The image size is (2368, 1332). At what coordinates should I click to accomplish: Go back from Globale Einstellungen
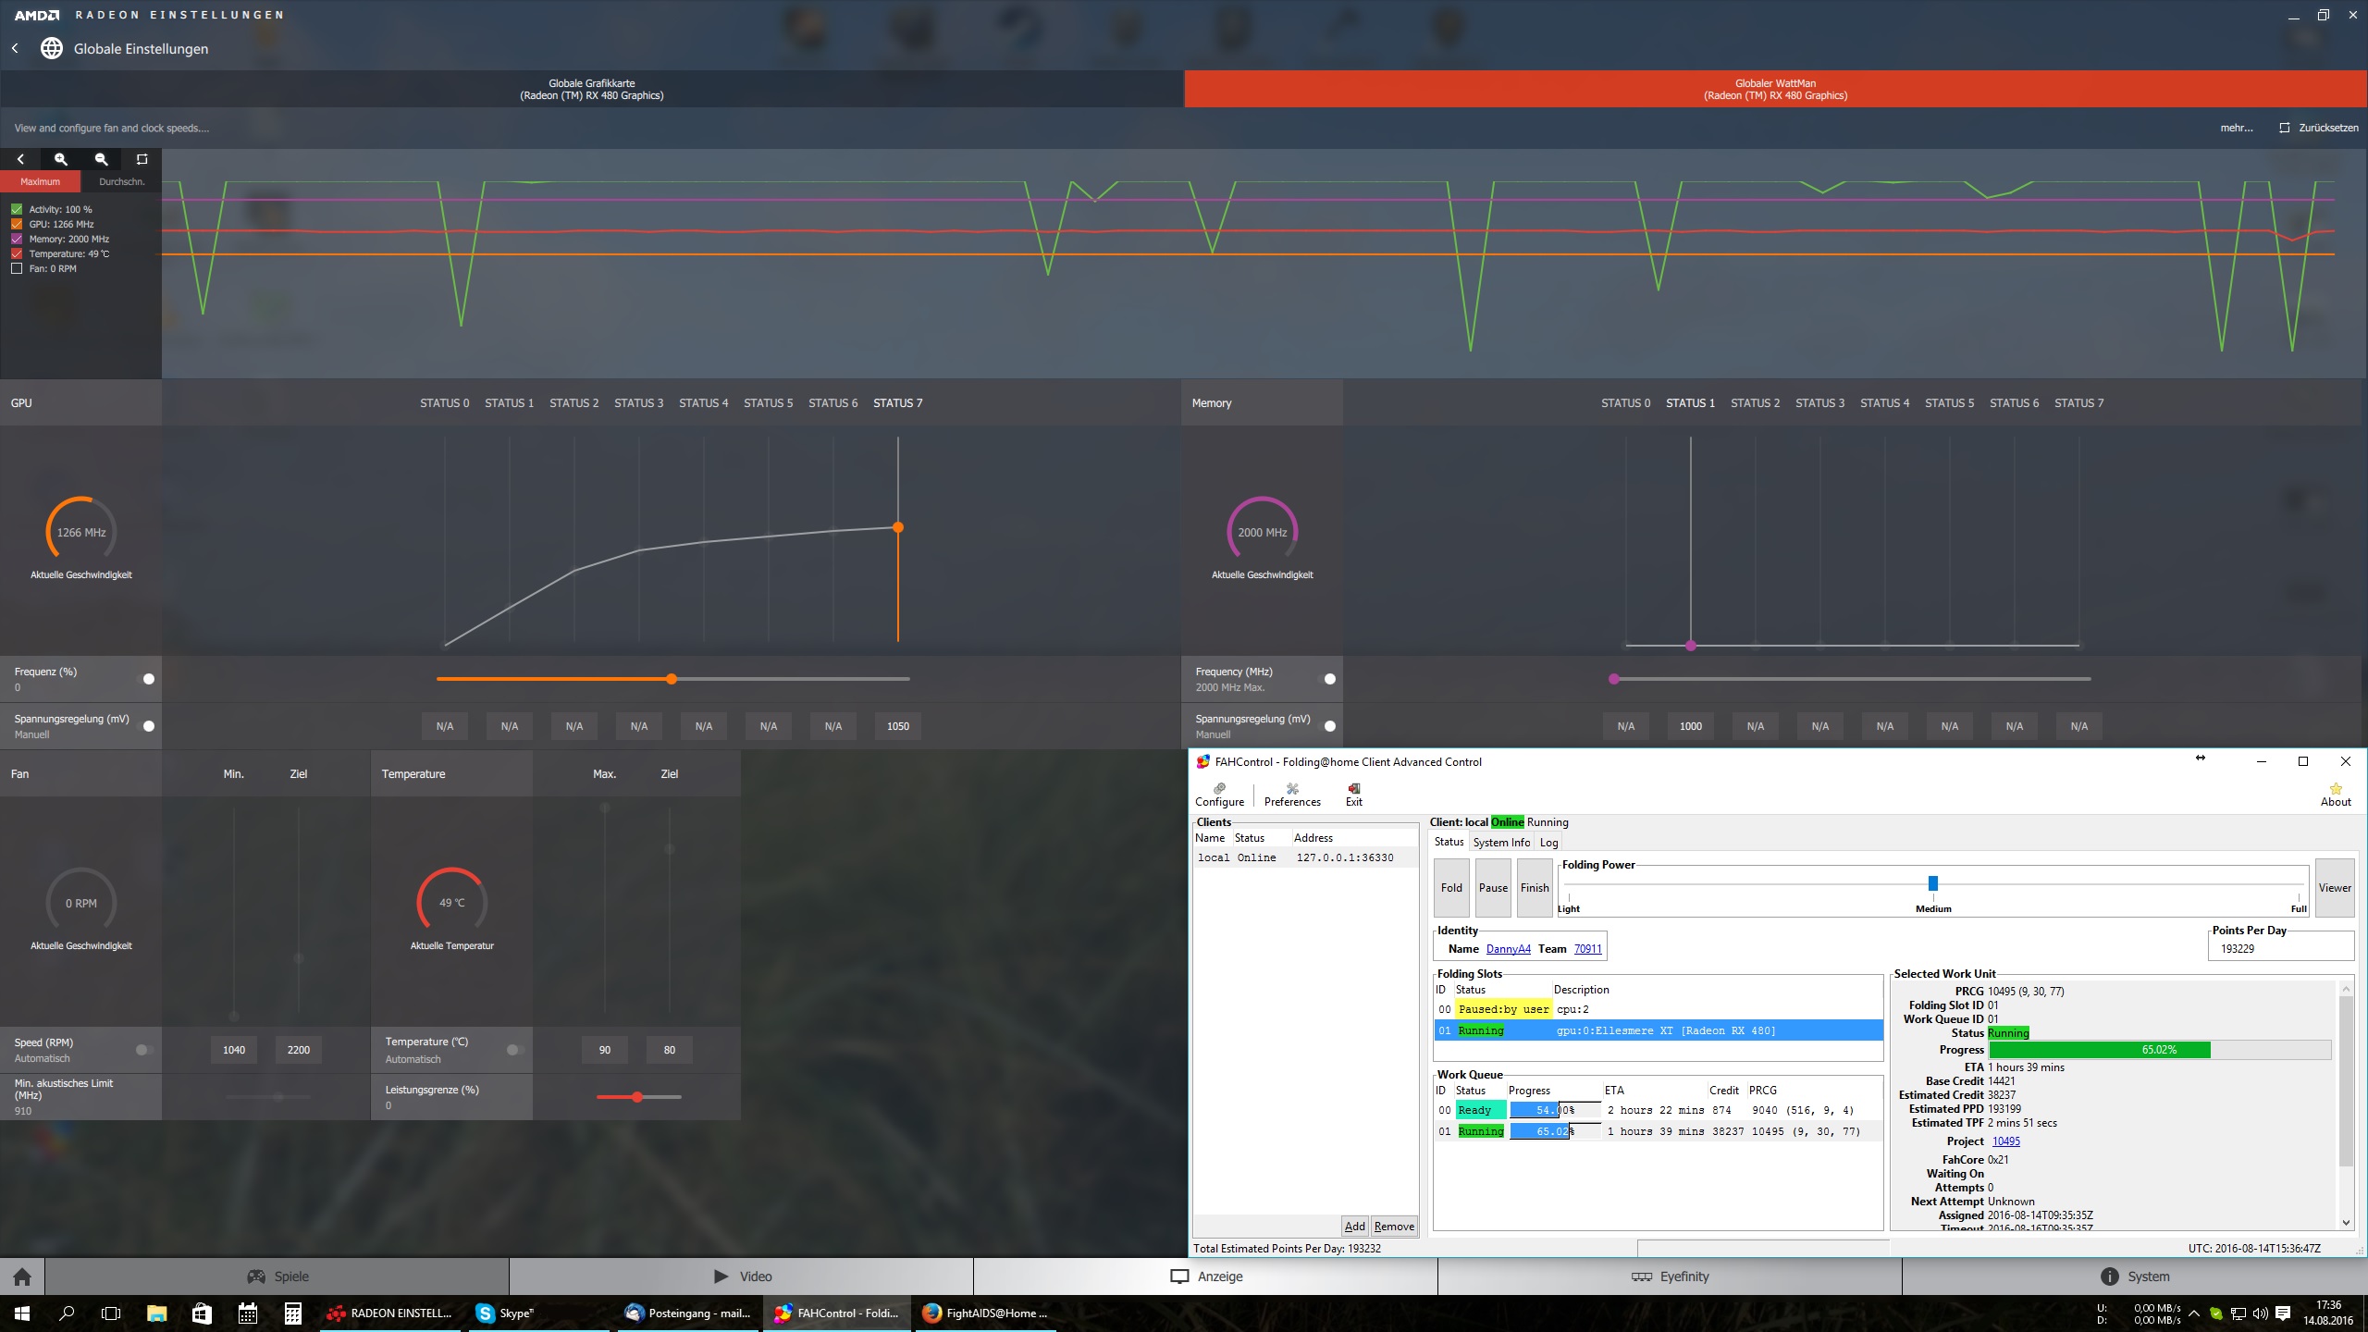click(16, 48)
